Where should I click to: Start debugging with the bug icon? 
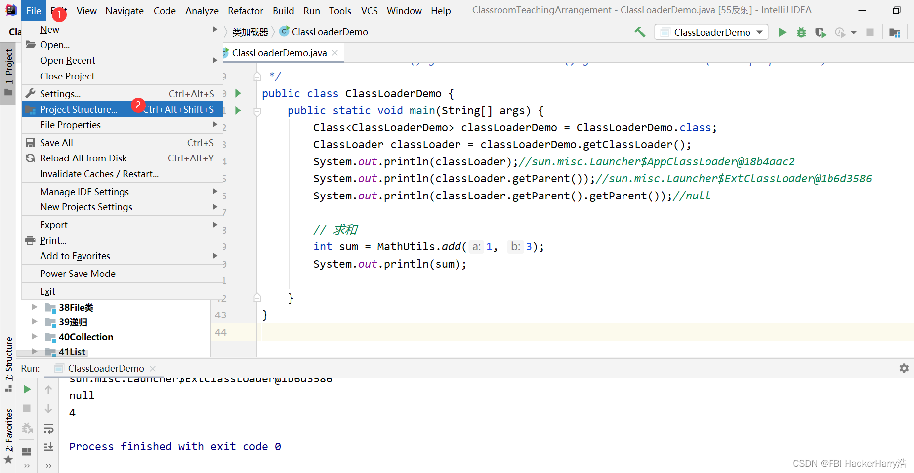801,32
